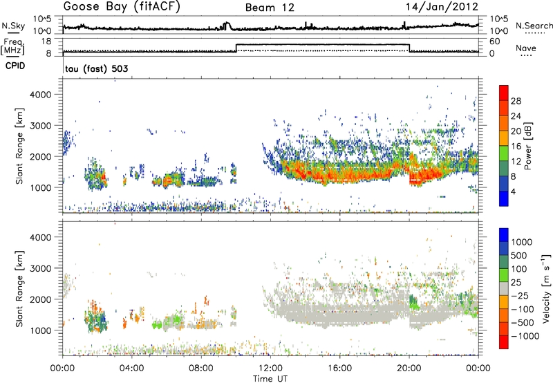Click the 'Time UT' axis title
Viewport: 553px width, 383px height.
(x=270, y=379)
